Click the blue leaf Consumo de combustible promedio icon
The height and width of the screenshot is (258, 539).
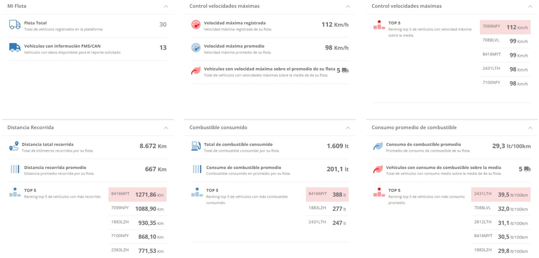(378, 146)
